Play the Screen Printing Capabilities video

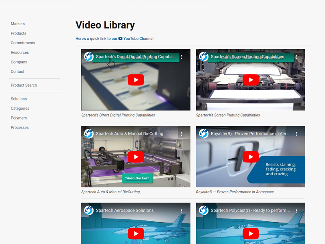[x=251, y=80]
